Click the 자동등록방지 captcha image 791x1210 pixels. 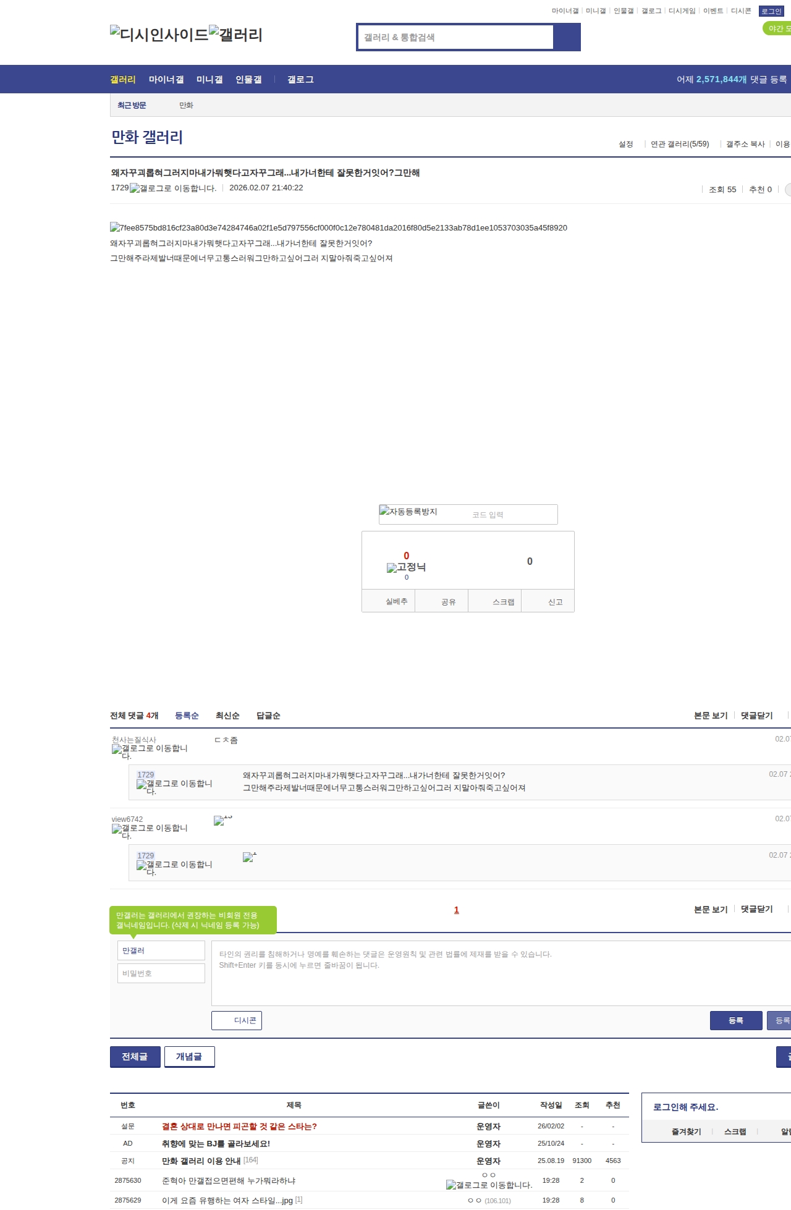click(408, 512)
